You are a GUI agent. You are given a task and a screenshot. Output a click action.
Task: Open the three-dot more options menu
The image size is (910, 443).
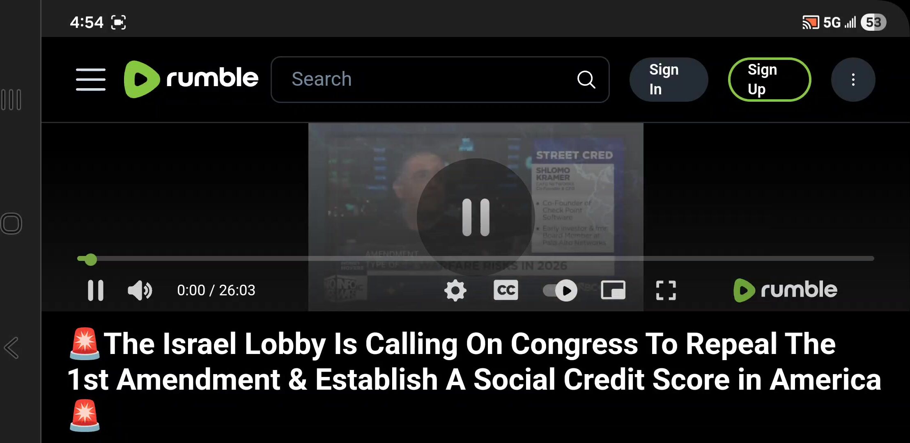[853, 80]
